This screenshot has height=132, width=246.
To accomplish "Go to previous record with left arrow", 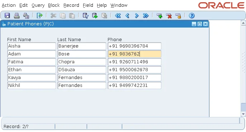I will pos(127,16).
